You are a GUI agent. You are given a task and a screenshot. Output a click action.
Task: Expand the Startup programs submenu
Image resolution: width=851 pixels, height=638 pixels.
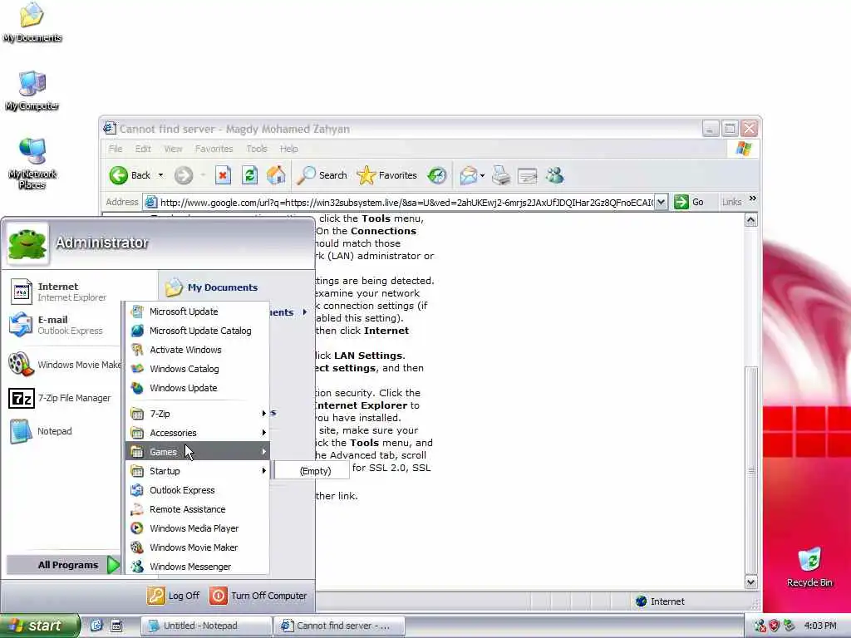coord(199,471)
